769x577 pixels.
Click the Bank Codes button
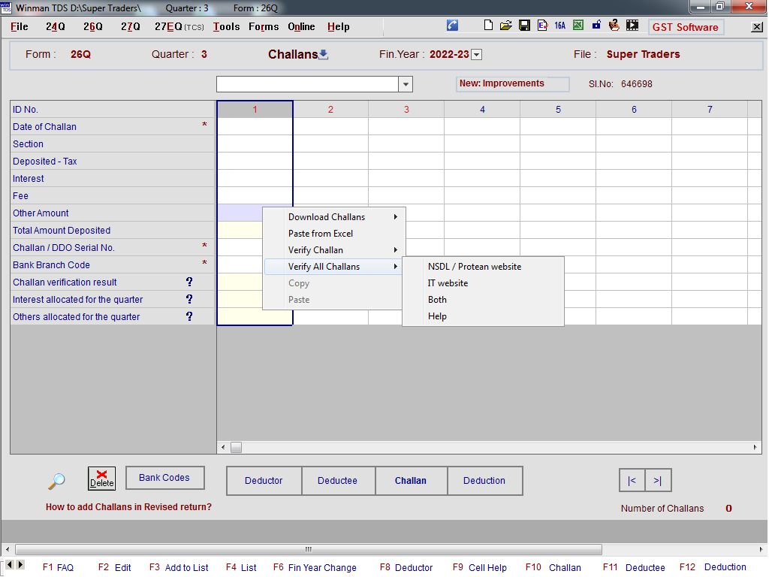(164, 478)
